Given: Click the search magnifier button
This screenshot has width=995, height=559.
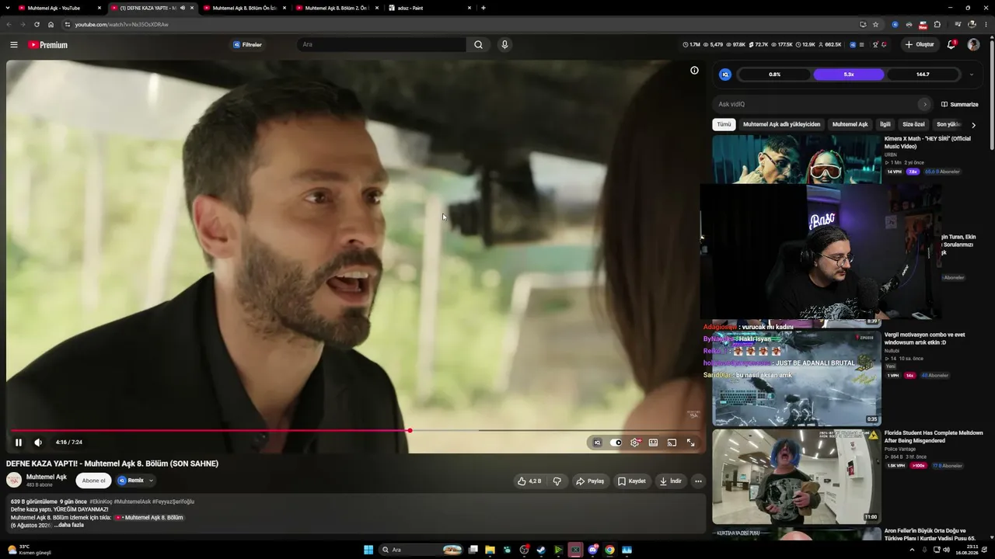Looking at the screenshot, I should (x=479, y=45).
